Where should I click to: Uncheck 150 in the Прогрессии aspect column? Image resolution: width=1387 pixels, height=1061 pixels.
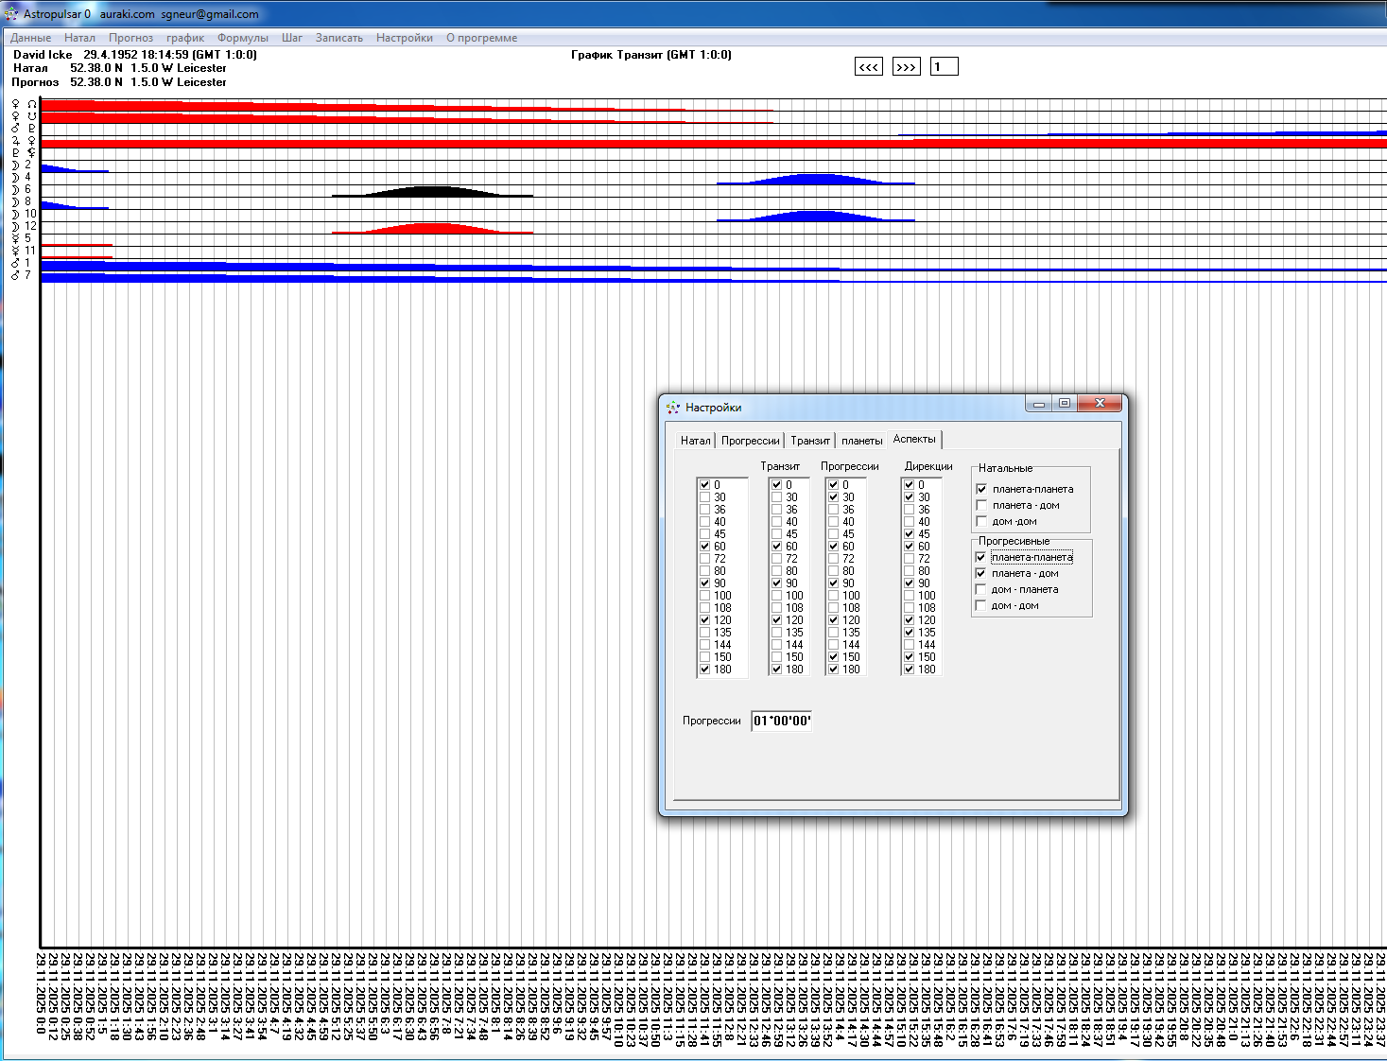(x=834, y=657)
